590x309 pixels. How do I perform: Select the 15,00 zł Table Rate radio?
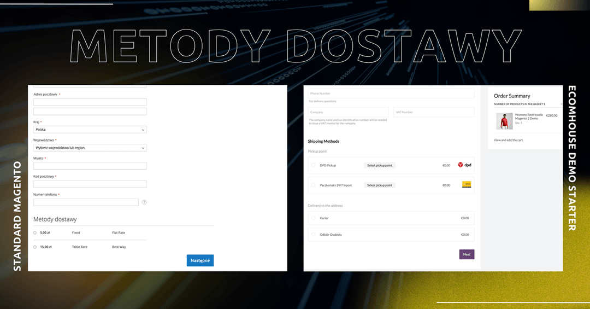pos(35,247)
